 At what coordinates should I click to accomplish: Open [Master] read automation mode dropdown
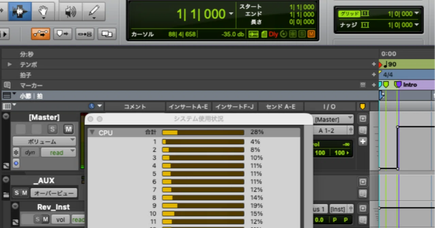click(x=58, y=153)
